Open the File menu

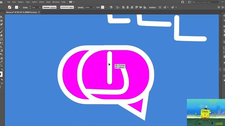tap(8, 2)
